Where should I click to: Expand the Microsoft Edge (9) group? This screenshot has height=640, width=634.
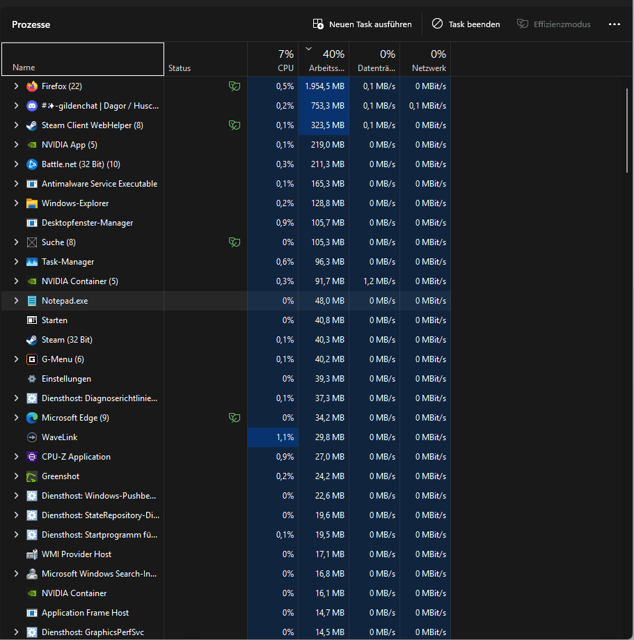[16, 418]
